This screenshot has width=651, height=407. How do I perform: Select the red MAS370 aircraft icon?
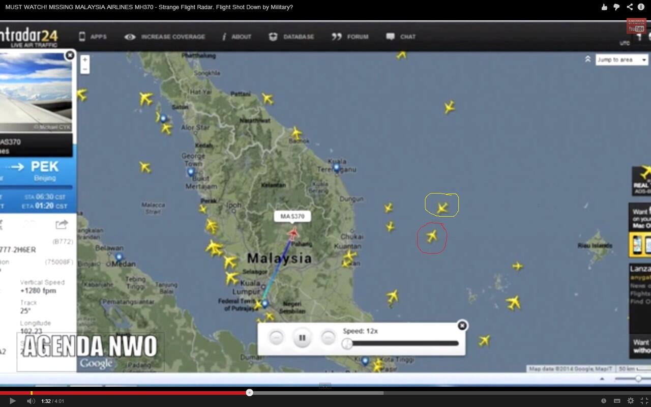[x=293, y=234]
